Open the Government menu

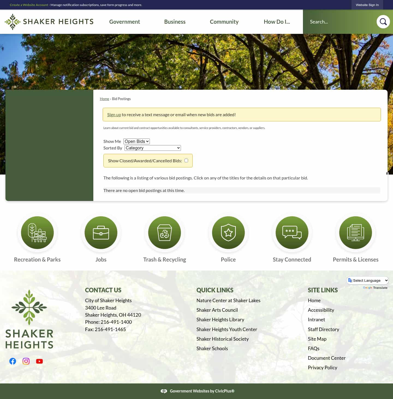click(x=124, y=22)
